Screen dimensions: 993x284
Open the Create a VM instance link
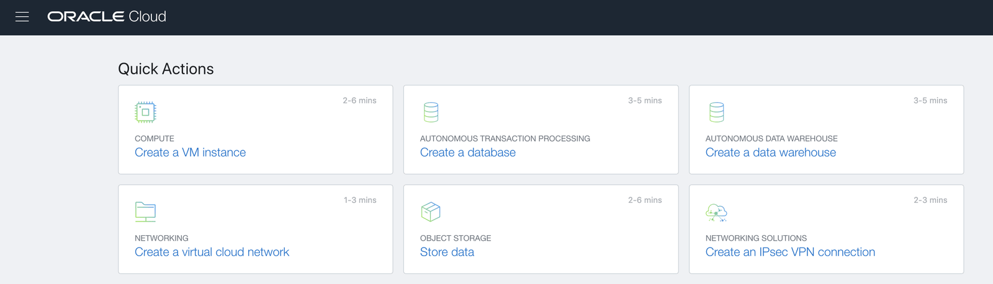click(190, 153)
